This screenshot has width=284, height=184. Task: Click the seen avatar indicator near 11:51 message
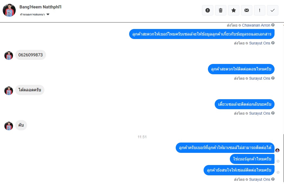pos(277,150)
